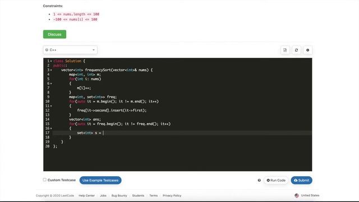Click the frequencySort function signature line

[x=107, y=70]
